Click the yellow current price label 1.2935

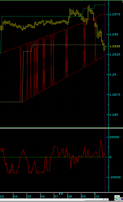click(x=115, y=46)
